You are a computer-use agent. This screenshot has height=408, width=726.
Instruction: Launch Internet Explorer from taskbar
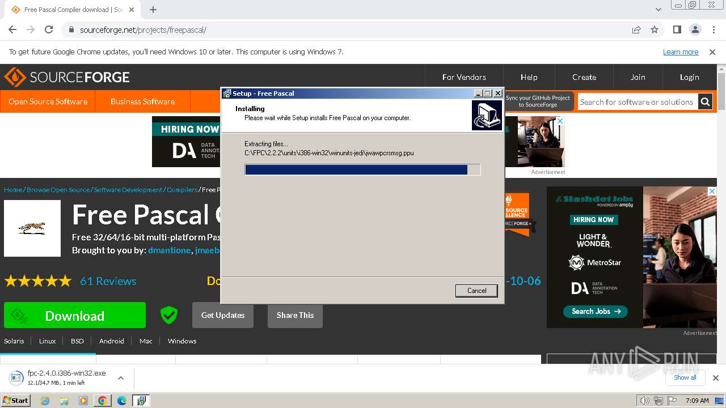tap(45, 401)
